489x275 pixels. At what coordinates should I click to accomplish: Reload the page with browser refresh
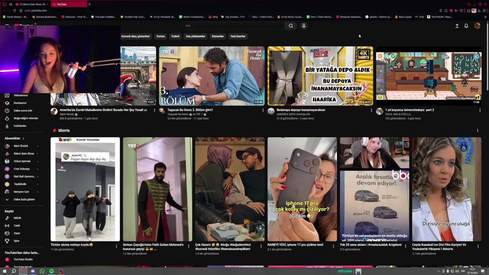(x=15, y=10)
